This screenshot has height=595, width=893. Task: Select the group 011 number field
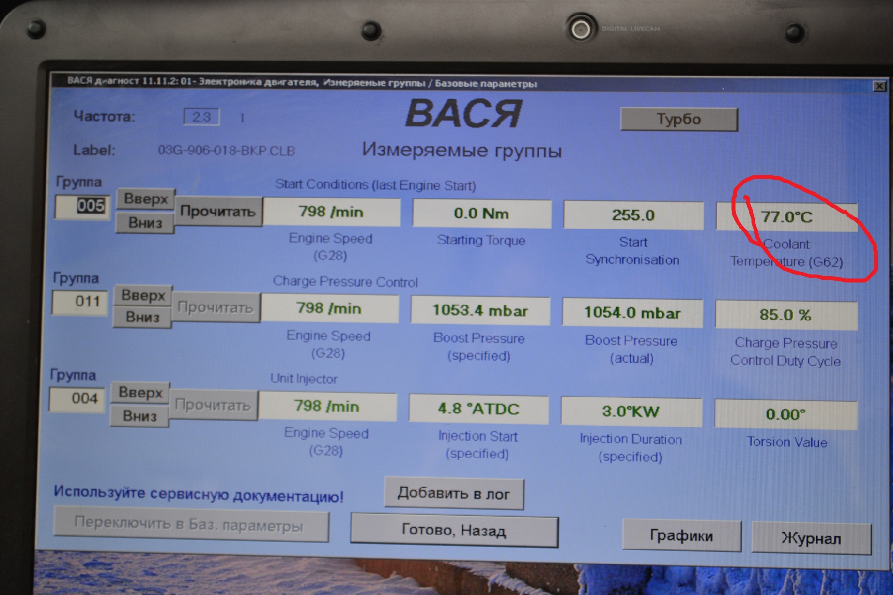(x=80, y=302)
